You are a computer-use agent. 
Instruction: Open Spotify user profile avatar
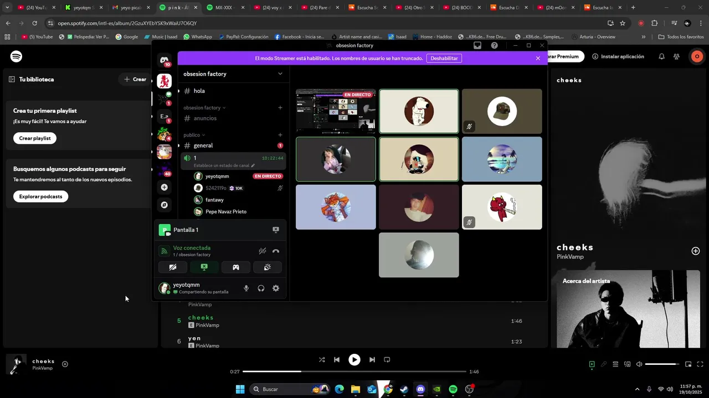point(697,56)
